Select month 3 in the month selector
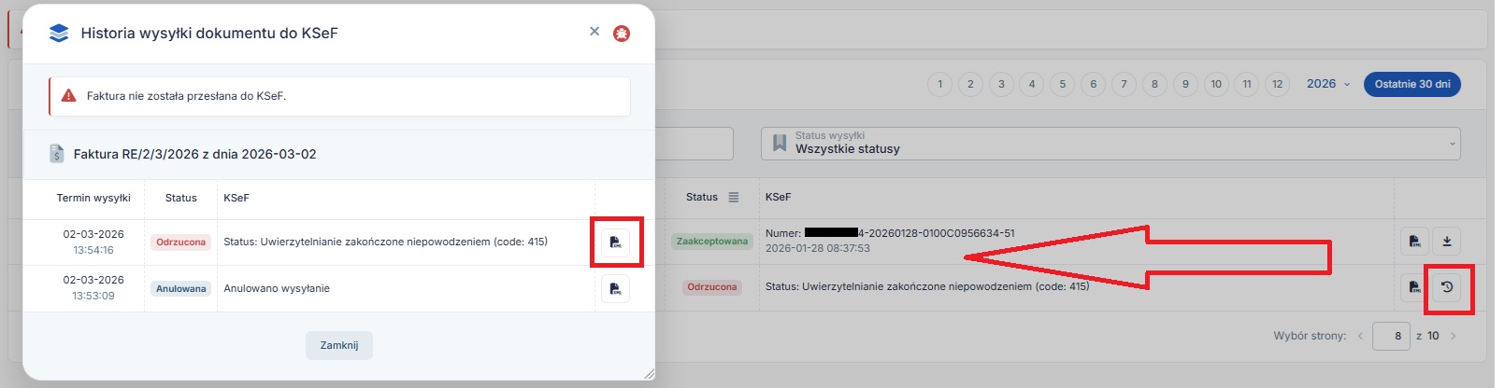The image size is (1504, 388). pyautogui.click(x=1001, y=84)
